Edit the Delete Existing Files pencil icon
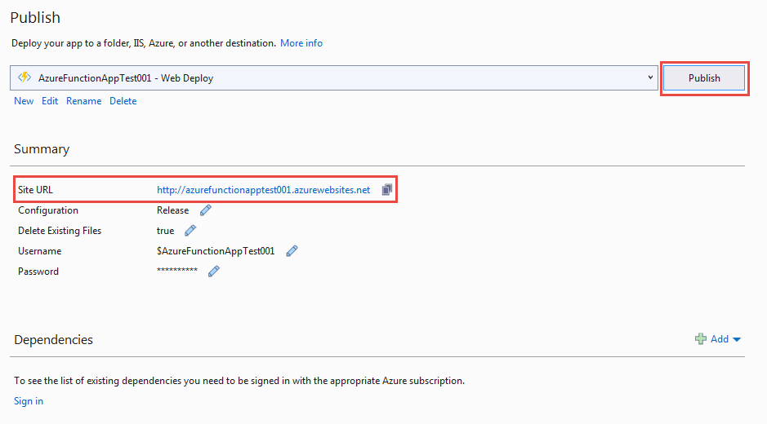The width and height of the screenshot is (767, 424). coord(190,231)
